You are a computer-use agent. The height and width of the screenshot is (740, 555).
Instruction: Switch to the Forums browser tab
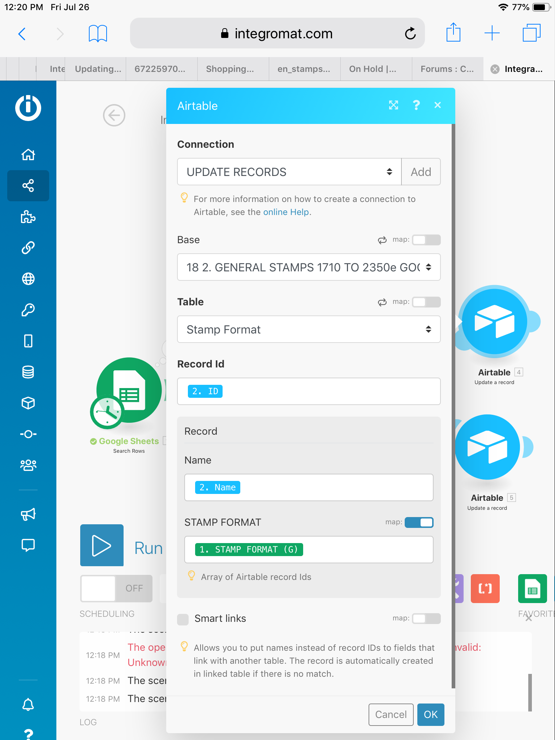click(447, 69)
